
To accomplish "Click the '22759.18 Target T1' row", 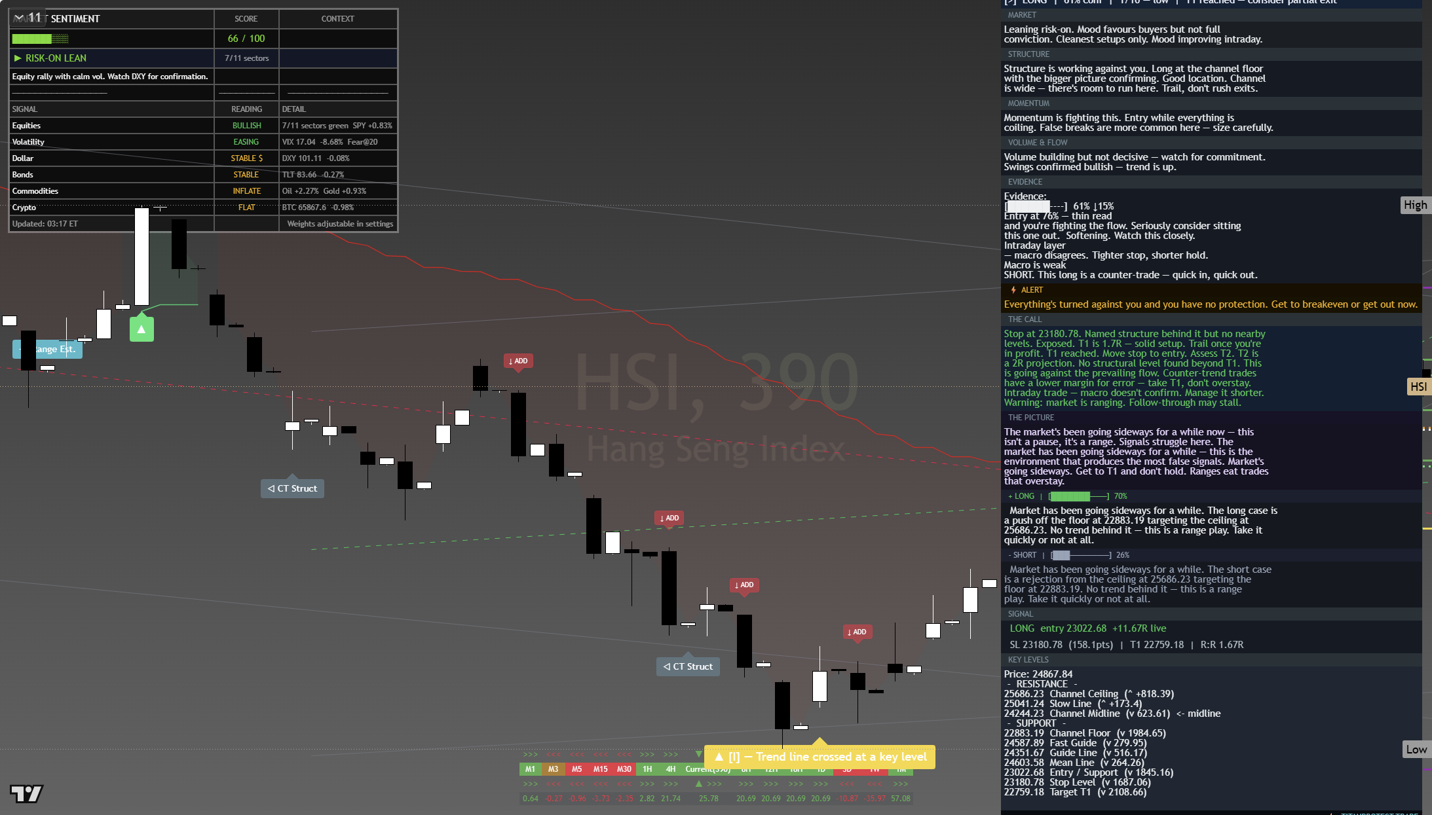I will [1075, 792].
